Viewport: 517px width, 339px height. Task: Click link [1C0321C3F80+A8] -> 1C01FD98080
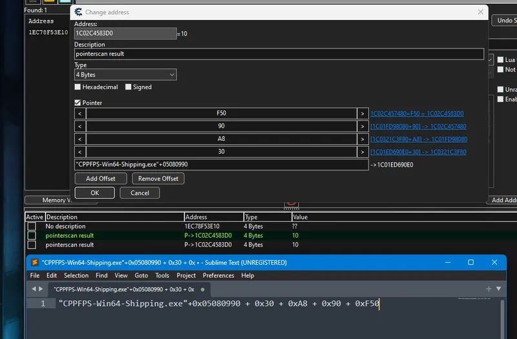tap(419, 139)
